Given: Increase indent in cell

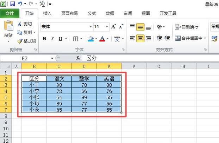Looking at the screenshot, I should (x=167, y=38).
